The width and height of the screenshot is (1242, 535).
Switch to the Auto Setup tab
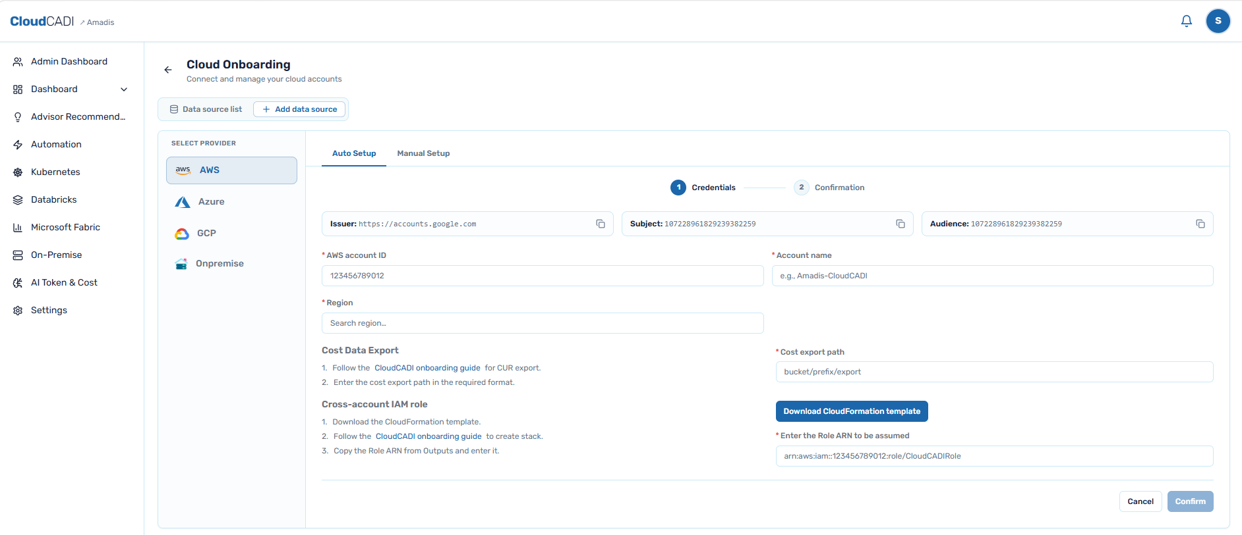pyautogui.click(x=354, y=153)
